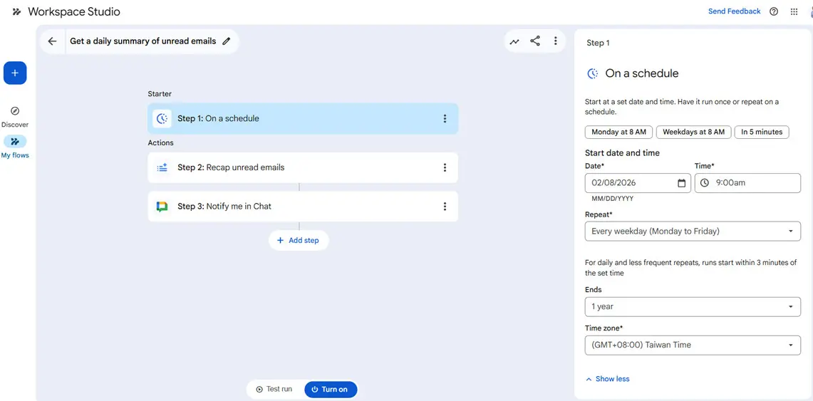
Task: Click the Discover menu label
Action: click(x=15, y=125)
